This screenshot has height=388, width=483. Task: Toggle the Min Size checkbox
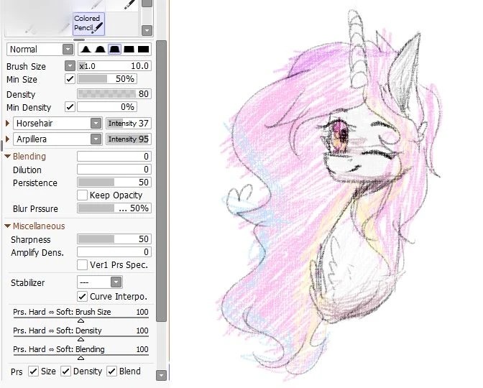tap(70, 79)
